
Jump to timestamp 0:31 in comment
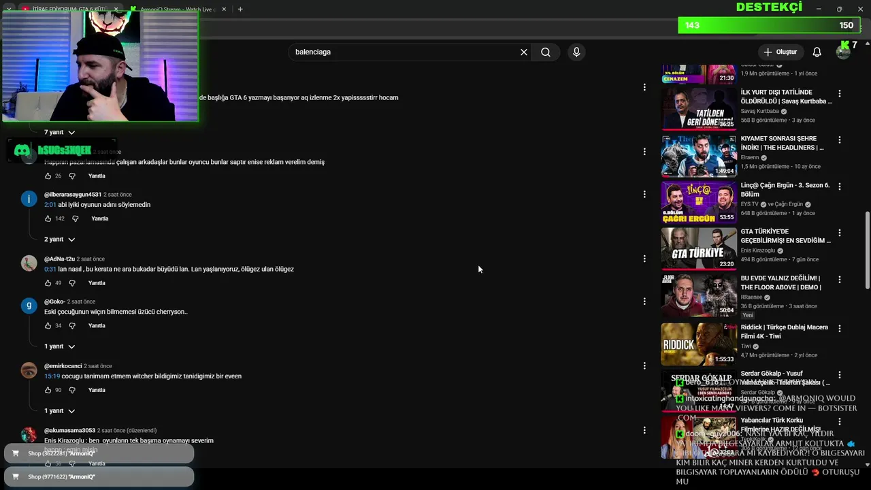50,269
